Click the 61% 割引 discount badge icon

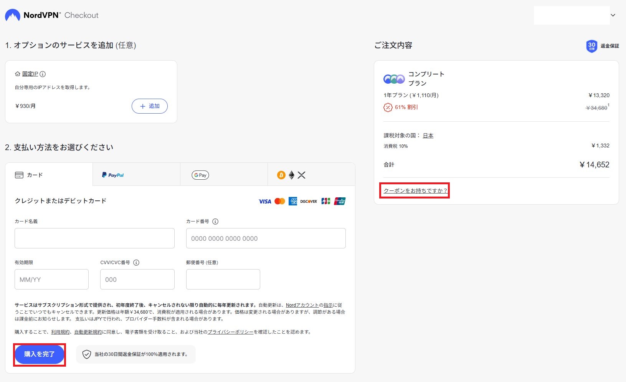click(x=388, y=107)
